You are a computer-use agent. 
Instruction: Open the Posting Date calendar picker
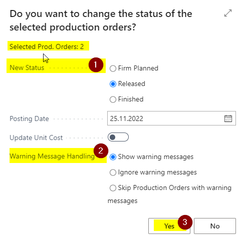pyautogui.click(x=228, y=118)
